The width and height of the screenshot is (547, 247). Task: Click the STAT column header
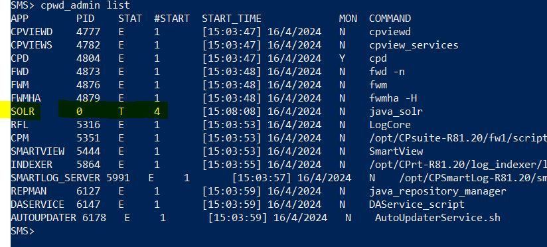tap(129, 19)
